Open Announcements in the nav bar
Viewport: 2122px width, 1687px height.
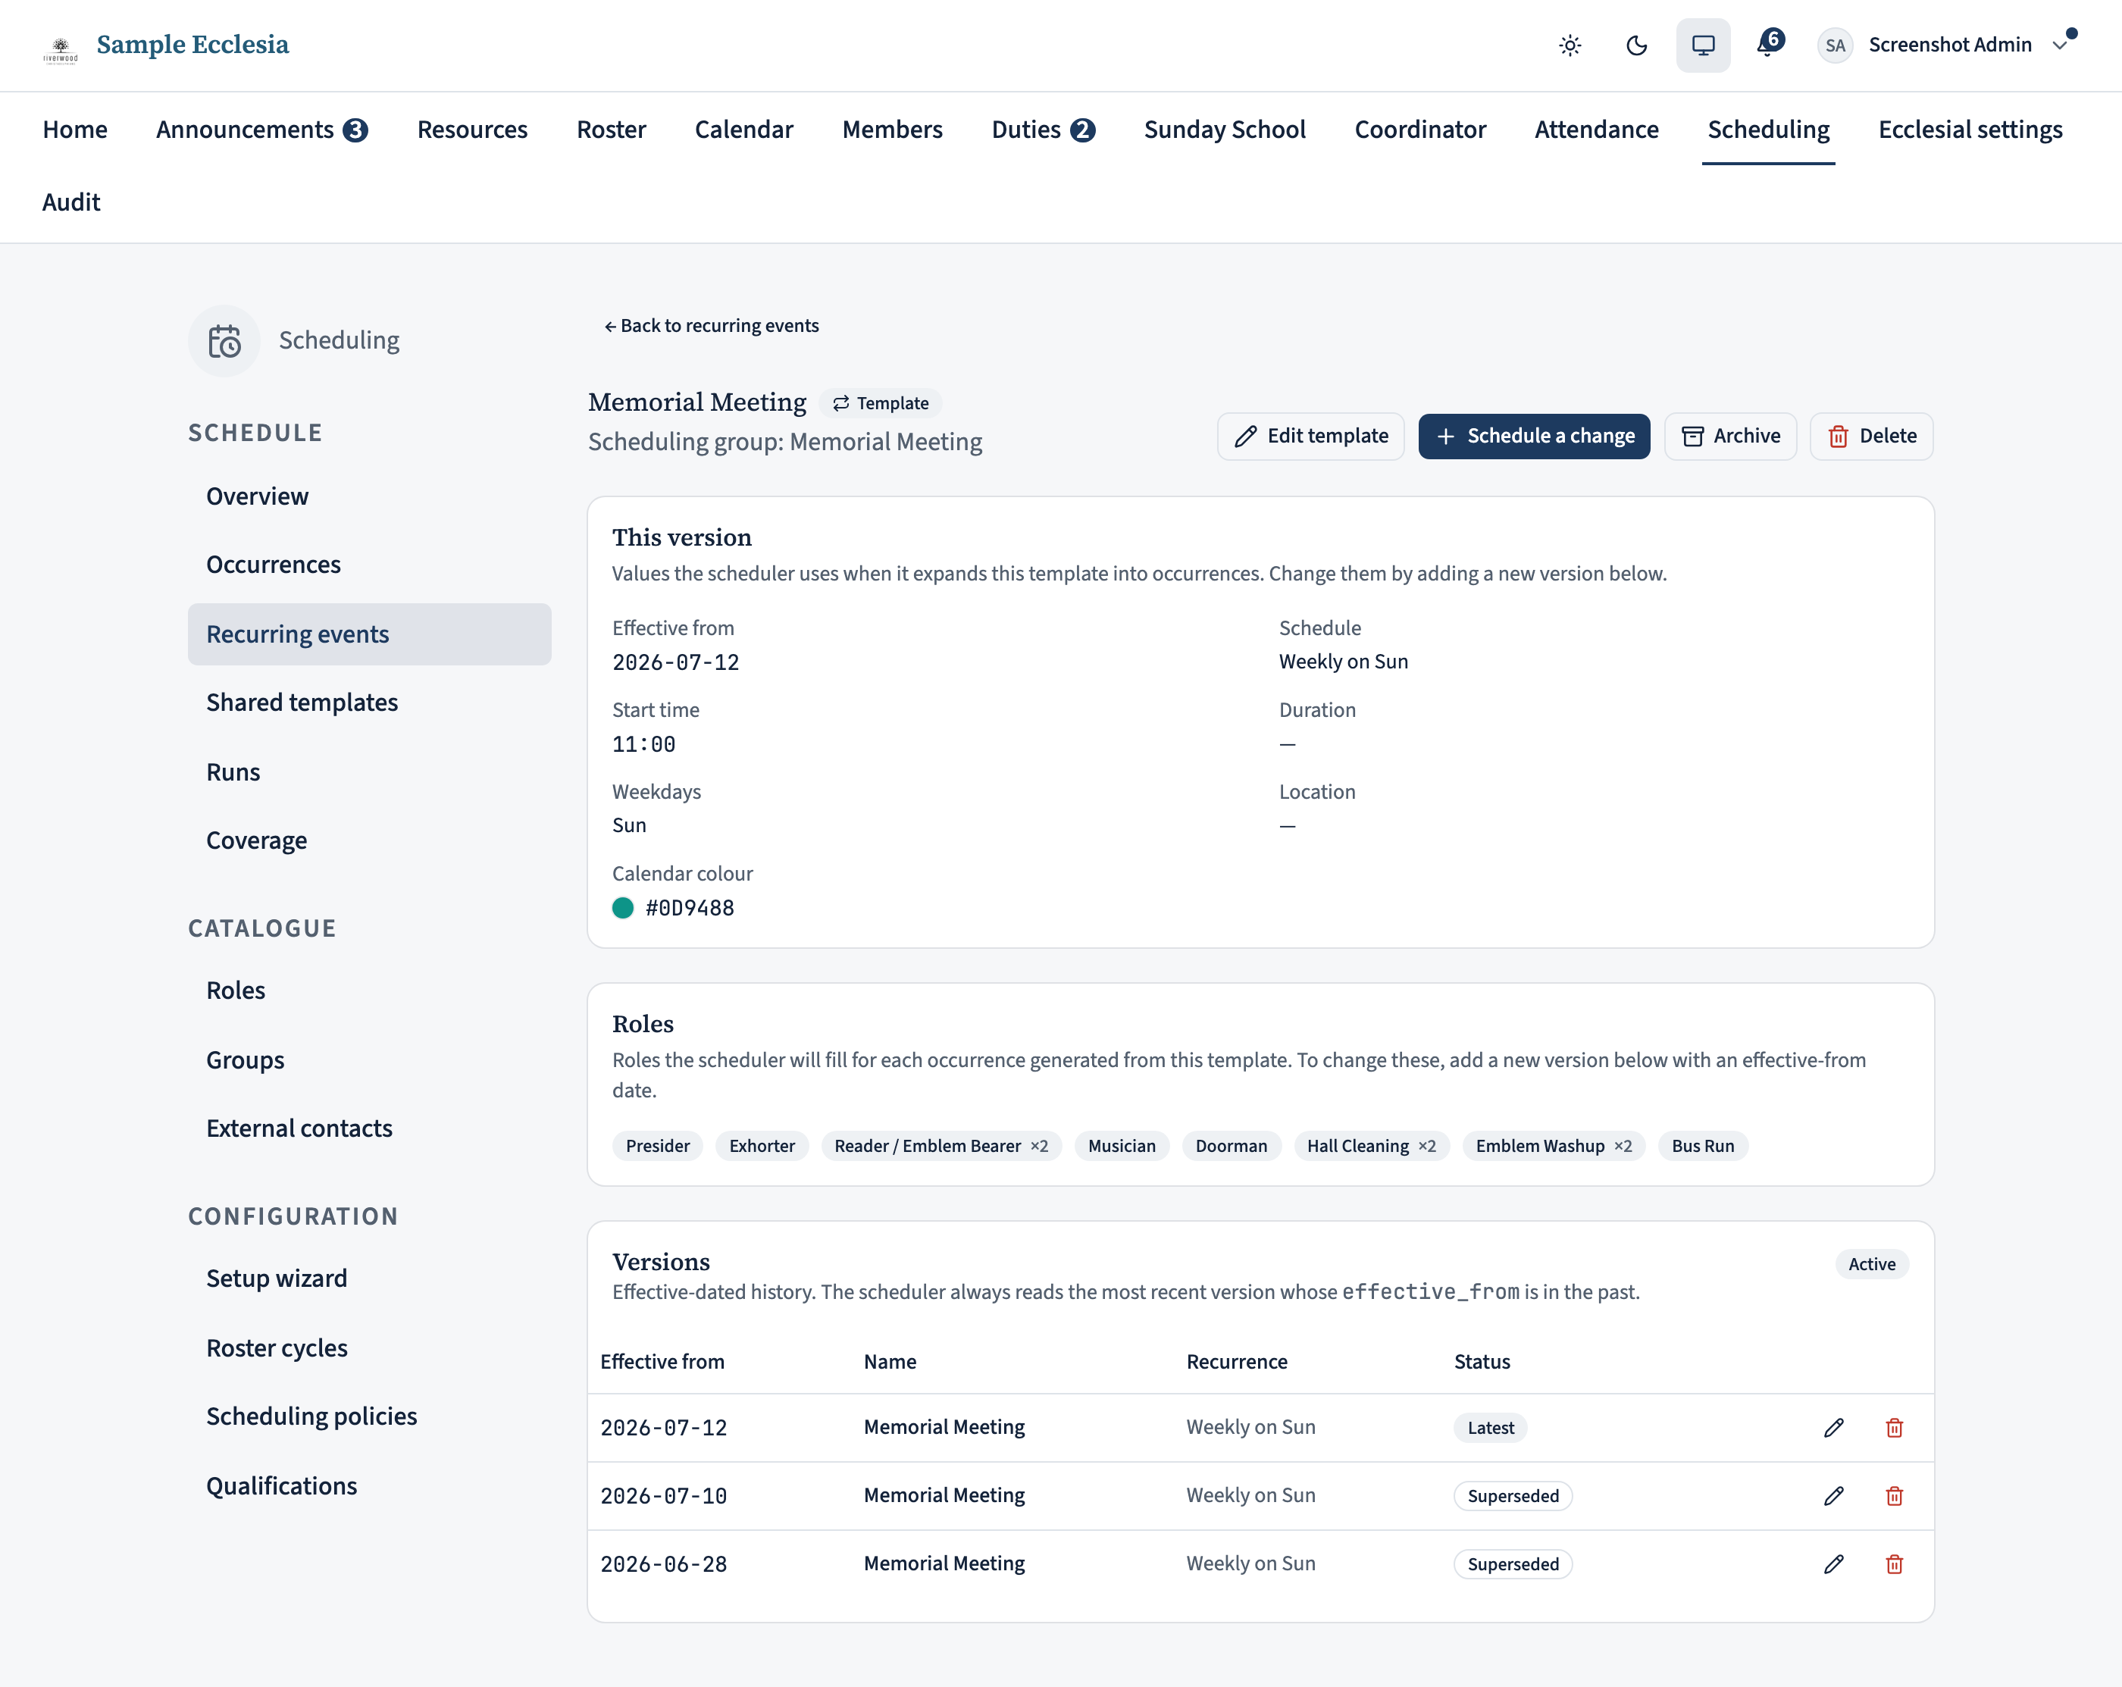pyautogui.click(x=261, y=130)
